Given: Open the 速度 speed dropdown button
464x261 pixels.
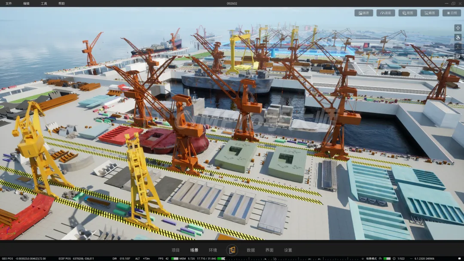Looking at the screenshot, I should pos(385,13).
